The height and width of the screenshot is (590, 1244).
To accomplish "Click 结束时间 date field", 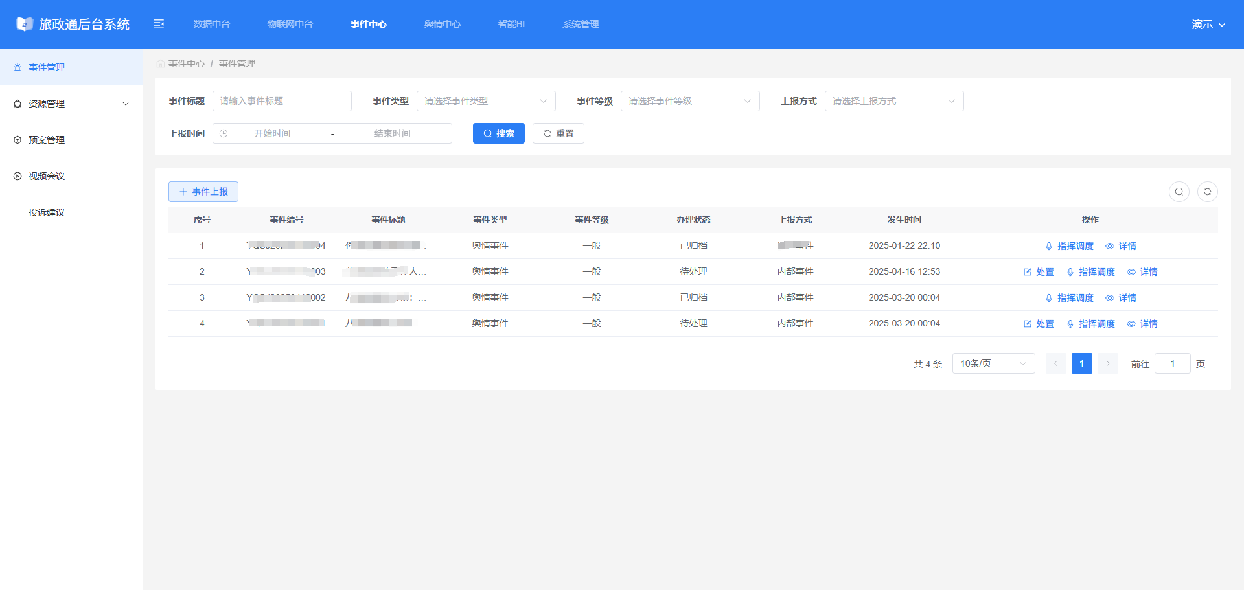I will coord(392,133).
